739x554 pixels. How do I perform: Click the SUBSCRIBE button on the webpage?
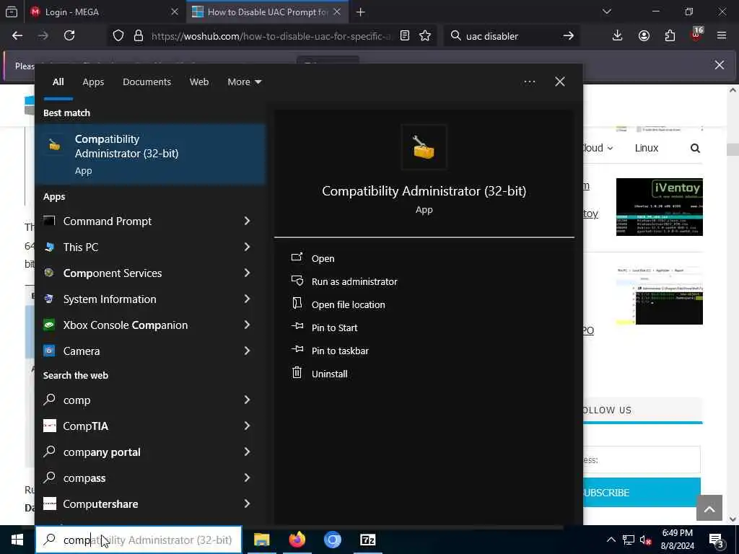[642, 492]
